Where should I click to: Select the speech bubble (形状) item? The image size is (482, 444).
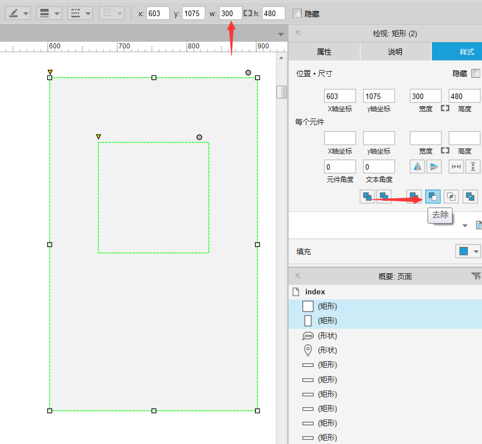pos(385,336)
